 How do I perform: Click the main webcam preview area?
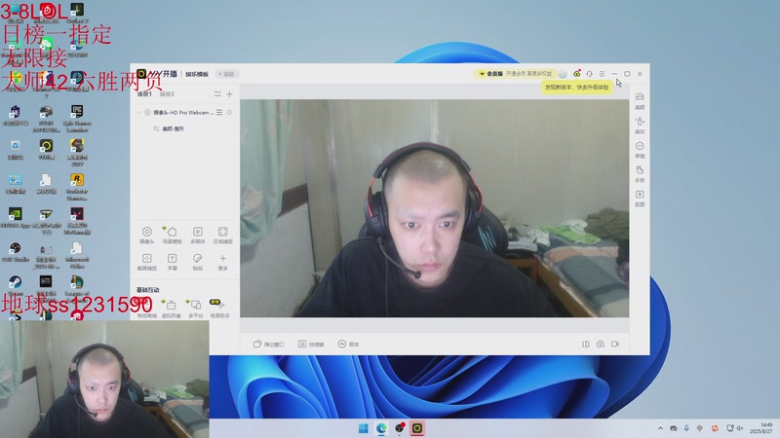434,208
